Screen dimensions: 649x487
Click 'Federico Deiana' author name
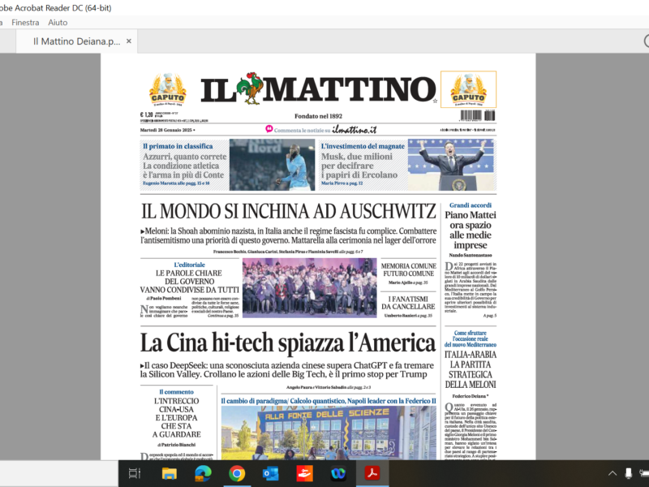(471, 396)
